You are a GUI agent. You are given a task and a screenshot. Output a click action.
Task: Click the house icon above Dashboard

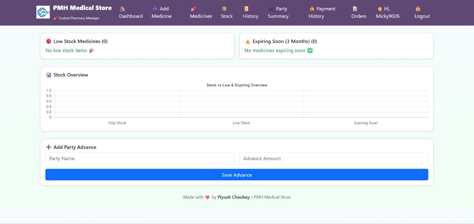pyautogui.click(x=123, y=9)
